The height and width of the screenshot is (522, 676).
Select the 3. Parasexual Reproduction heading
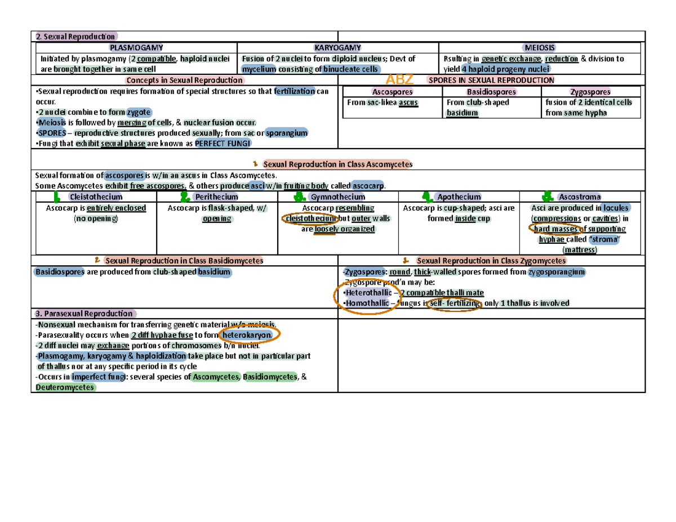click(x=83, y=314)
